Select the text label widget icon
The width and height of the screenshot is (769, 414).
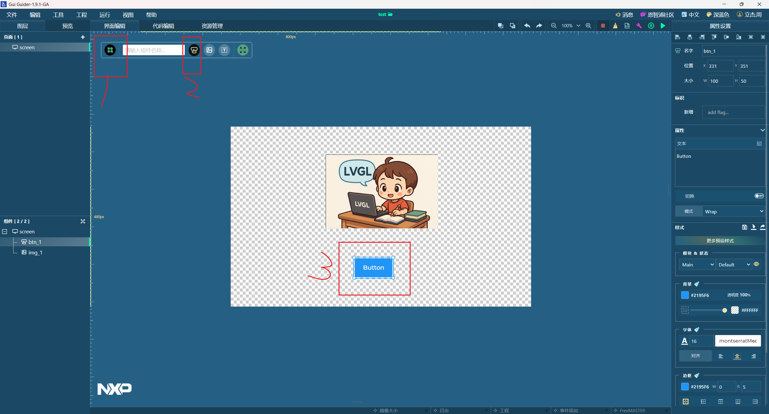click(x=224, y=50)
